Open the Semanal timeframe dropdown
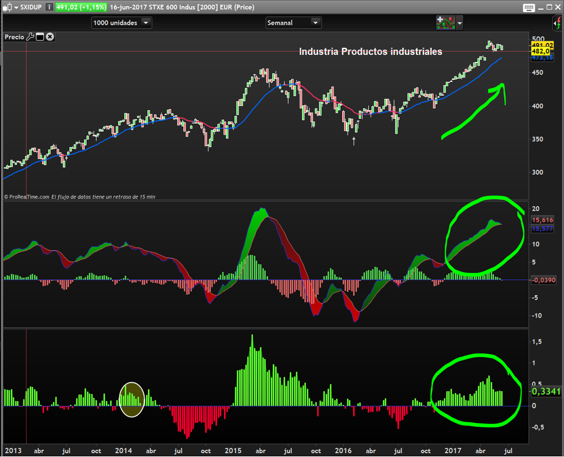 pos(293,23)
